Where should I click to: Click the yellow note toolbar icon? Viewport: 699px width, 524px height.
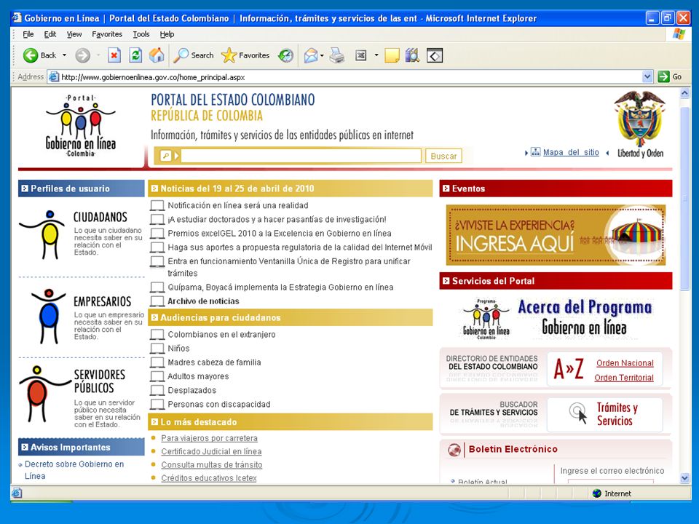click(392, 56)
